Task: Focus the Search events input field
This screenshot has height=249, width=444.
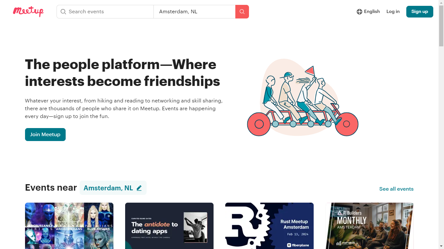Action: 105,12
